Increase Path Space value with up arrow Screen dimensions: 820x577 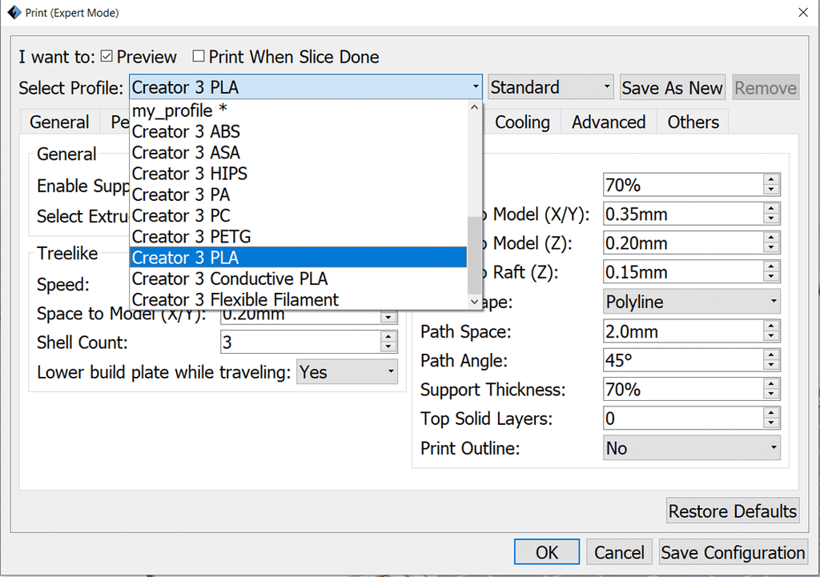coord(771,327)
